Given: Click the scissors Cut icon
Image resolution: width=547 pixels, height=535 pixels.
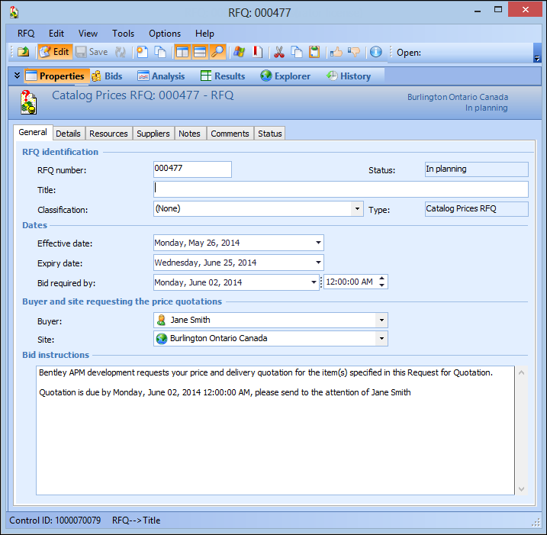Looking at the screenshot, I should (x=279, y=52).
